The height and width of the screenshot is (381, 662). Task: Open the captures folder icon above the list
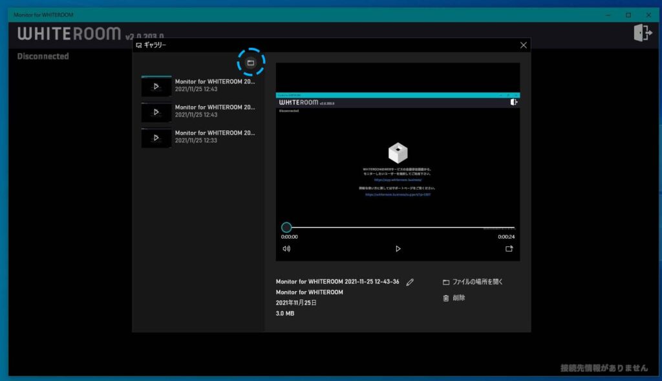[x=251, y=63]
